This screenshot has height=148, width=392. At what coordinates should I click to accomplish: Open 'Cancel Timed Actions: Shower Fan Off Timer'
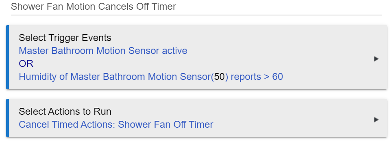(x=116, y=124)
